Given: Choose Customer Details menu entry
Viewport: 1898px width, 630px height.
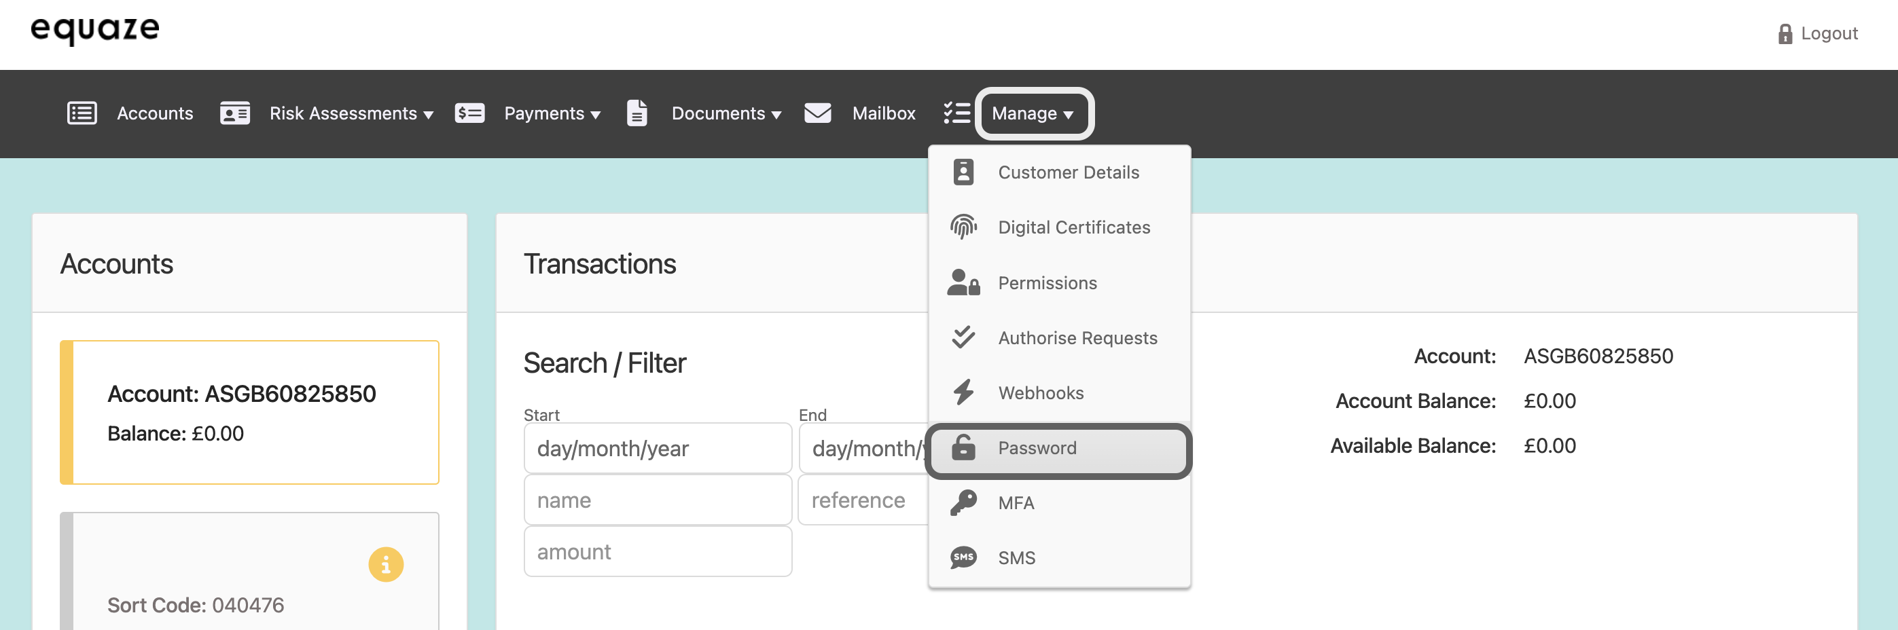Looking at the screenshot, I should pyautogui.click(x=1068, y=172).
